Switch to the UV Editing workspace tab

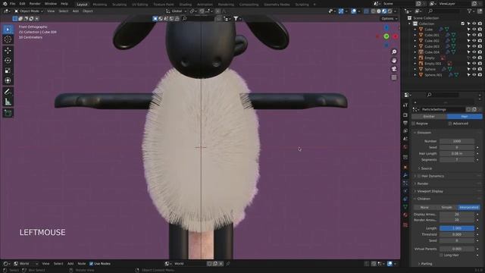(139, 5)
